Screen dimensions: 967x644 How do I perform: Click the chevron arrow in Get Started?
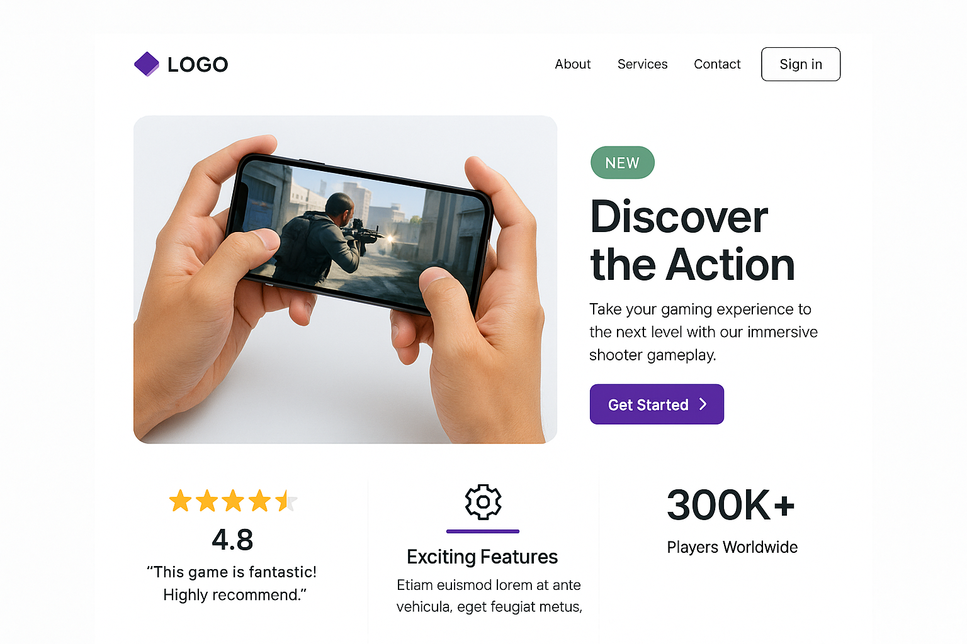pos(703,404)
